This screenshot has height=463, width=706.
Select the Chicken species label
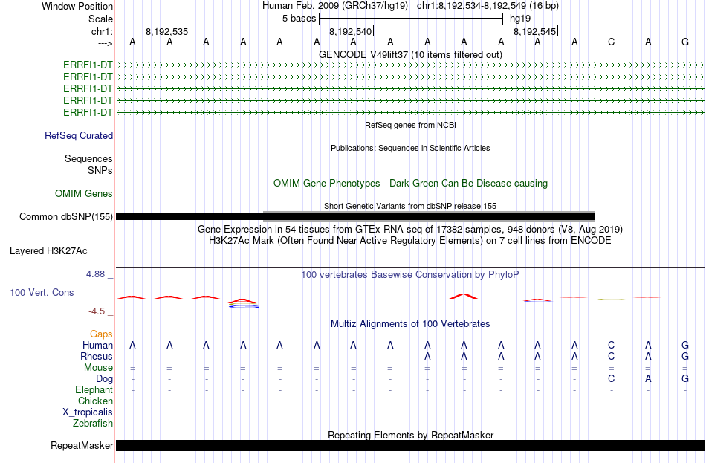pos(95,401)
